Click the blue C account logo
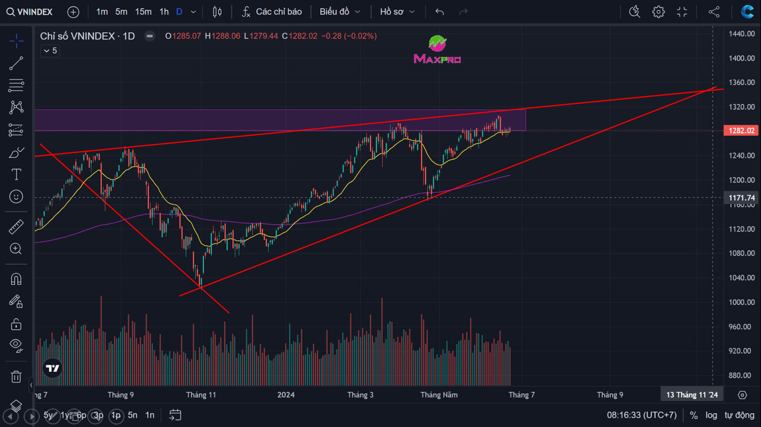This screenshot has width=761, height=427. pyautogui.click(x=747, y=12)
